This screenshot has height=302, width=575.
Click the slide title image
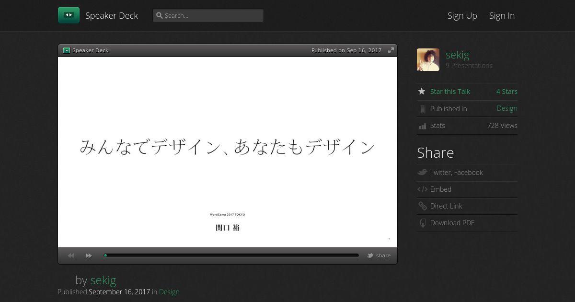pyautogui.click(x=228, y=152)
